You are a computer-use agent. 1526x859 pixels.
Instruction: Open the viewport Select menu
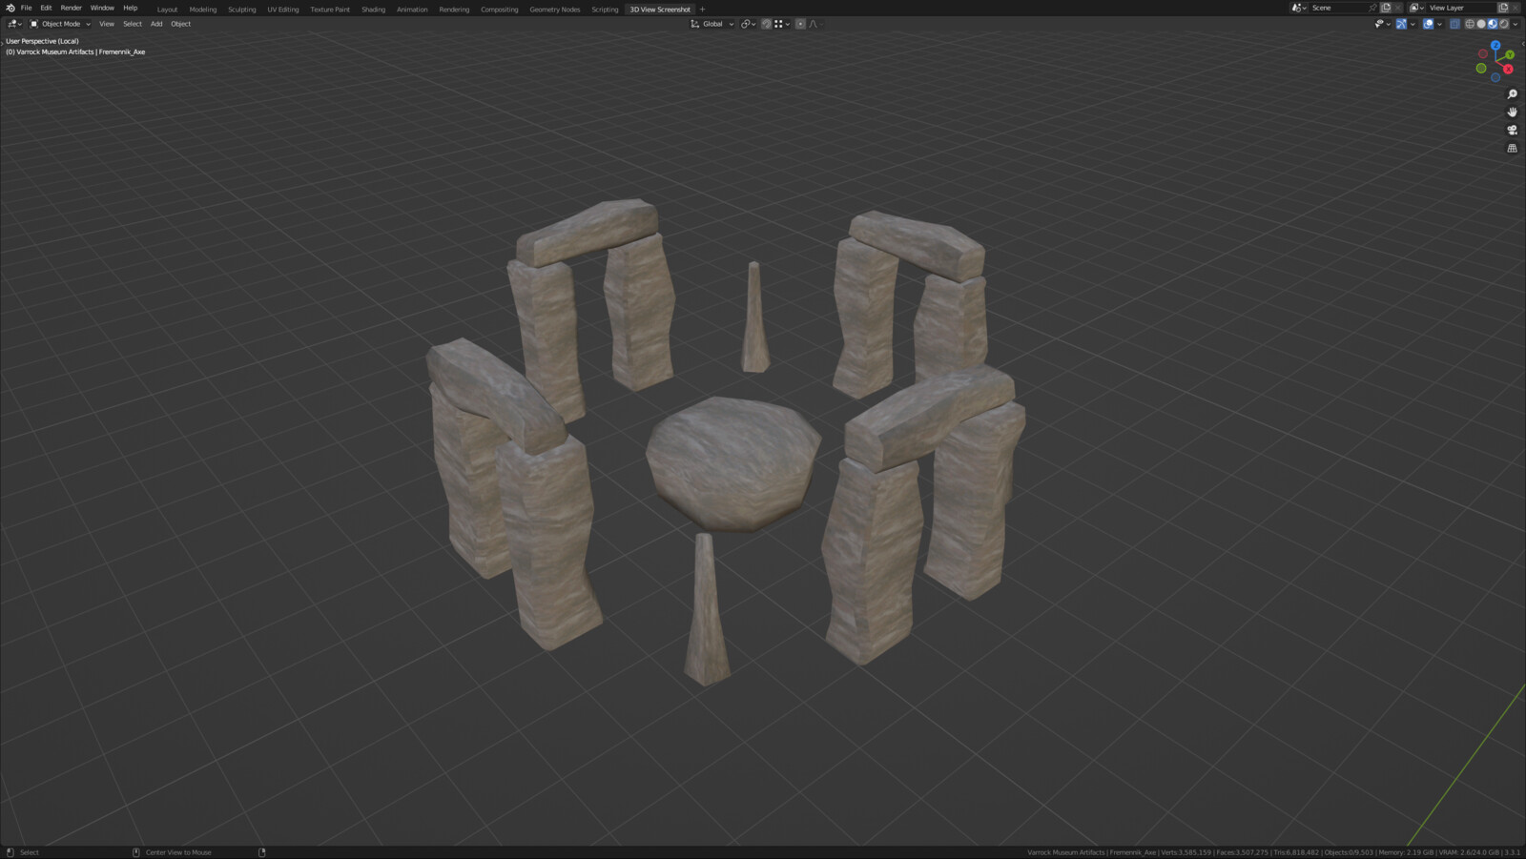133,24
